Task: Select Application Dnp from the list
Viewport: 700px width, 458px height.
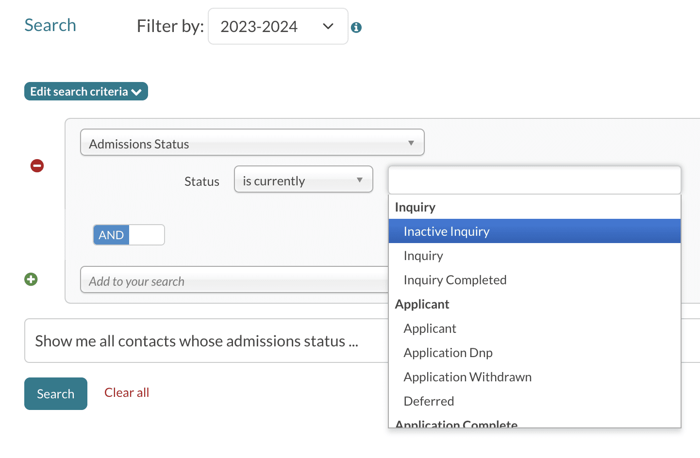Action: pyautogui.click(x=448, y=353)
